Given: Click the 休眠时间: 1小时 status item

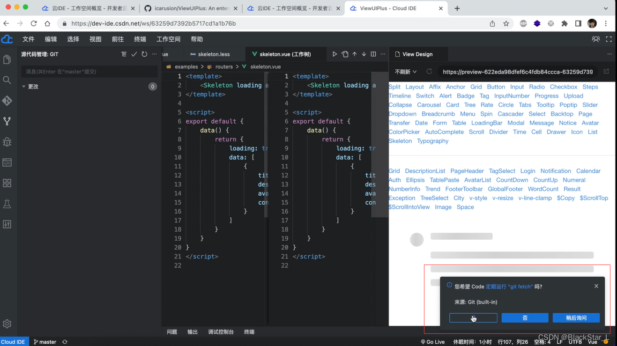Looking at the screenshot, I should (472, 342).
